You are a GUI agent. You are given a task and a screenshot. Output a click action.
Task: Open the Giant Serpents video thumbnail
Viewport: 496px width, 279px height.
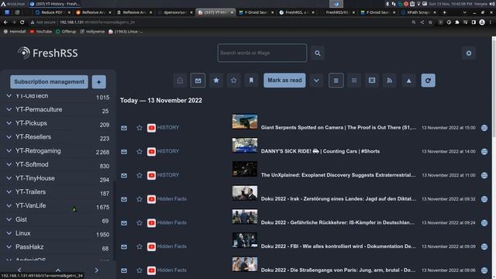point(245,122)
